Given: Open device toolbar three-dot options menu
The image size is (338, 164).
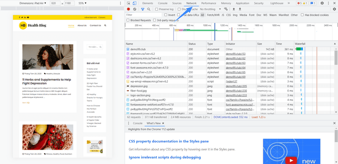Looking at the screenshot, I should [120, 3].
